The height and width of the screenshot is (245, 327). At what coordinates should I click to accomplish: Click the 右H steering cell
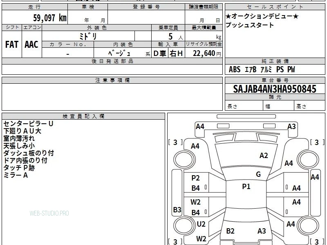[176, 53]
